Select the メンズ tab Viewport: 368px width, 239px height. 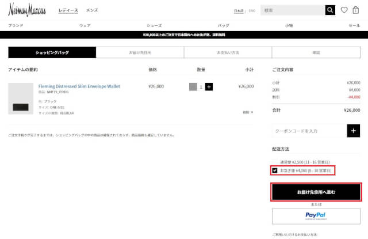point(92,10)
